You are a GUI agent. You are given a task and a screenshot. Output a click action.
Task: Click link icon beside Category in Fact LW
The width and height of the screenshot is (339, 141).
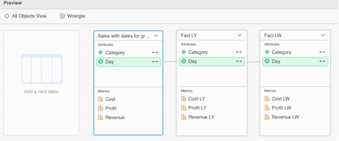pyautogui.click(x=322, y=52)
